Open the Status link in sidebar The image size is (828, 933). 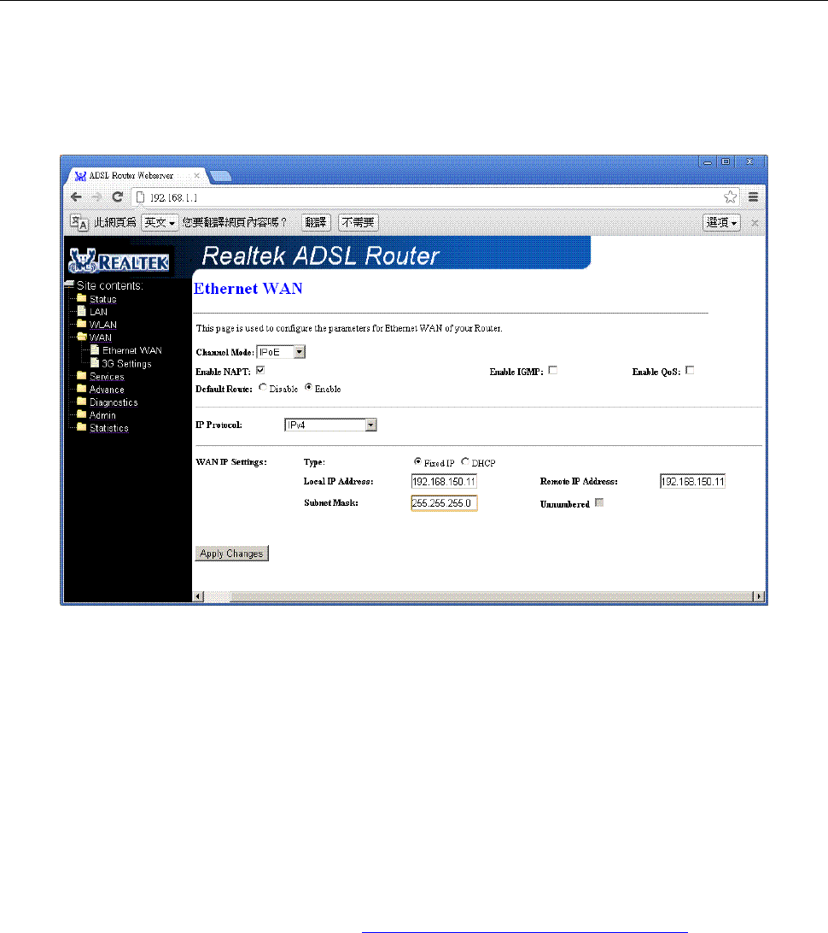(x=102, y=299)
